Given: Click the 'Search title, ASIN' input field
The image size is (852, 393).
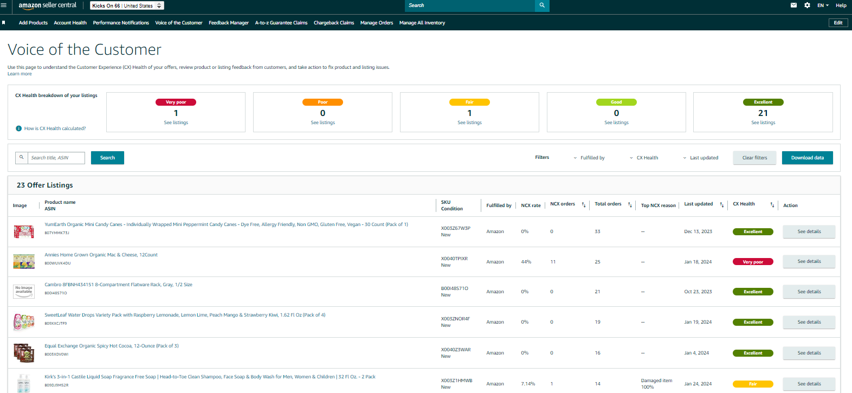Looking at the screenshot, I should pyautogui.click(x=56, y=158).
